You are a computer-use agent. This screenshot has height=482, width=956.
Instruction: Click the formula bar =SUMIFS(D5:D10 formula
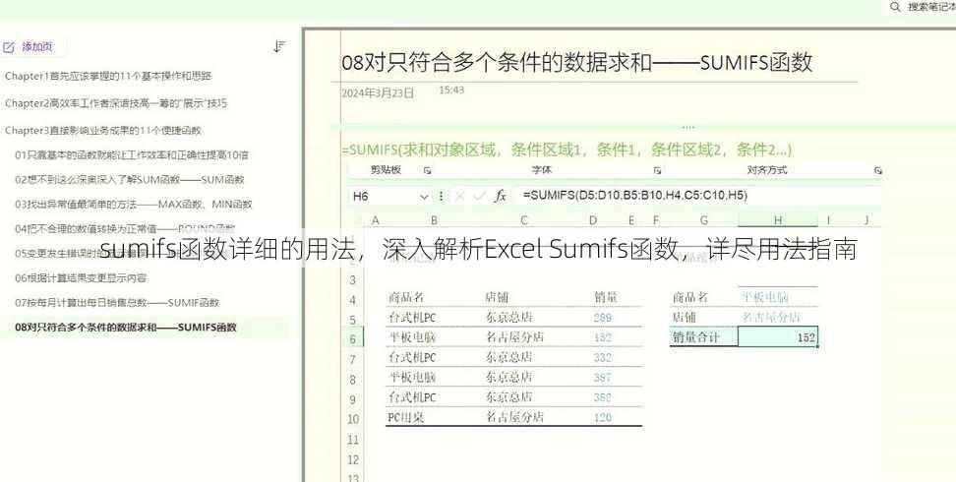tap(634, 195)
